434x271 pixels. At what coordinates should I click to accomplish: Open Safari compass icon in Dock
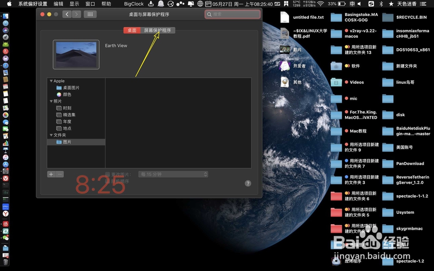(x=6, y=65)
